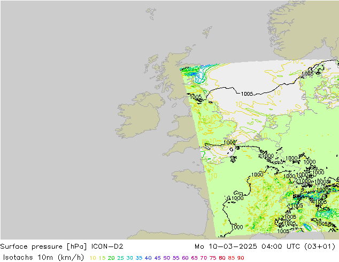
Task: Click the 65 legend value
Action: point(194,258)
